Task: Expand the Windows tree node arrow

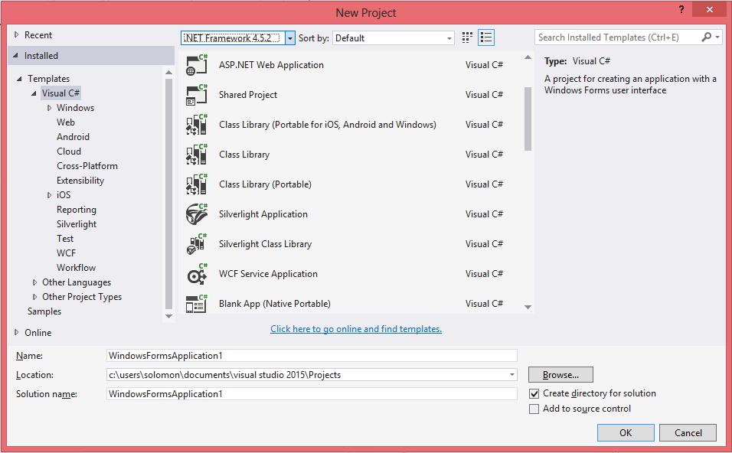Action: point(49,108)
